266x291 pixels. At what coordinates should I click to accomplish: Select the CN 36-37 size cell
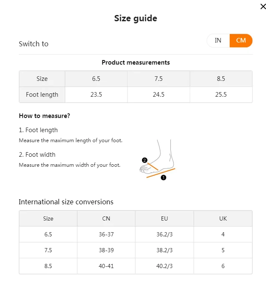point(106,234)
